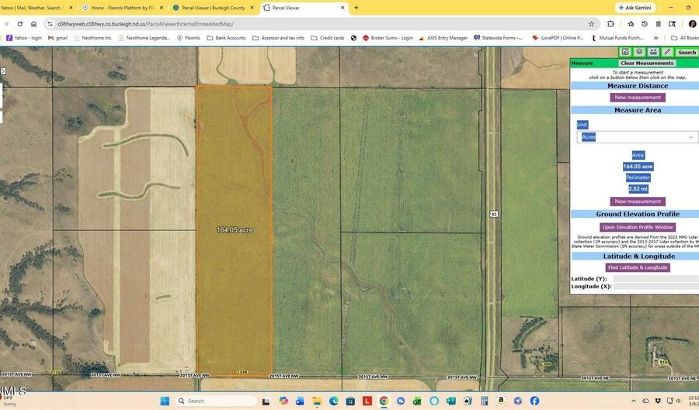Open Amazon app from taskbar
This screenshot has height=410, width=699.
coord(501,401)
